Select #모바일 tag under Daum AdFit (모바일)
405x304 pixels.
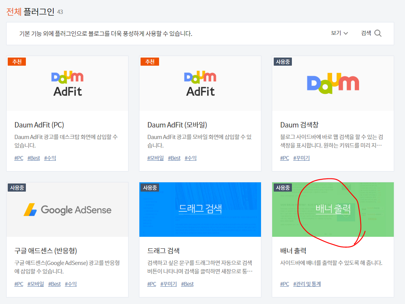156,158
